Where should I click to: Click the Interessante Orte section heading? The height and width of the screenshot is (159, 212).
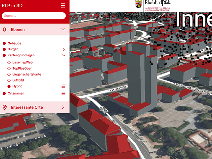[27, 107]
